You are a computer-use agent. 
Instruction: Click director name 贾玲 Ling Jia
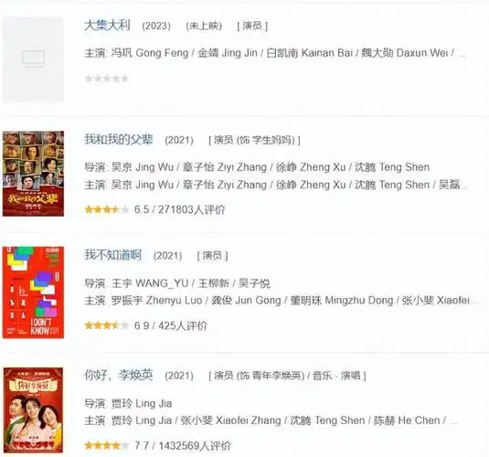142,403
